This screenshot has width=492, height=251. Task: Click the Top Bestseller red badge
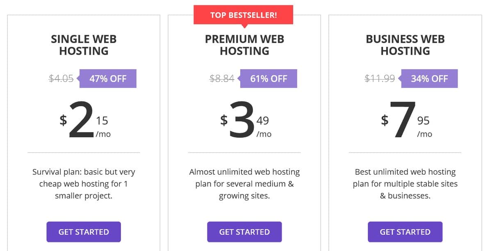point(244,16)
